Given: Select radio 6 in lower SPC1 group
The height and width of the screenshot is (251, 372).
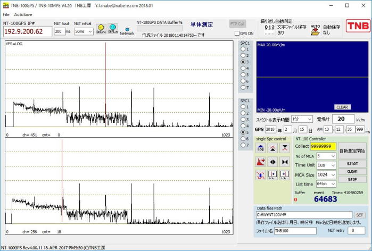Looking at the screenshot, I should pos(243,139).
